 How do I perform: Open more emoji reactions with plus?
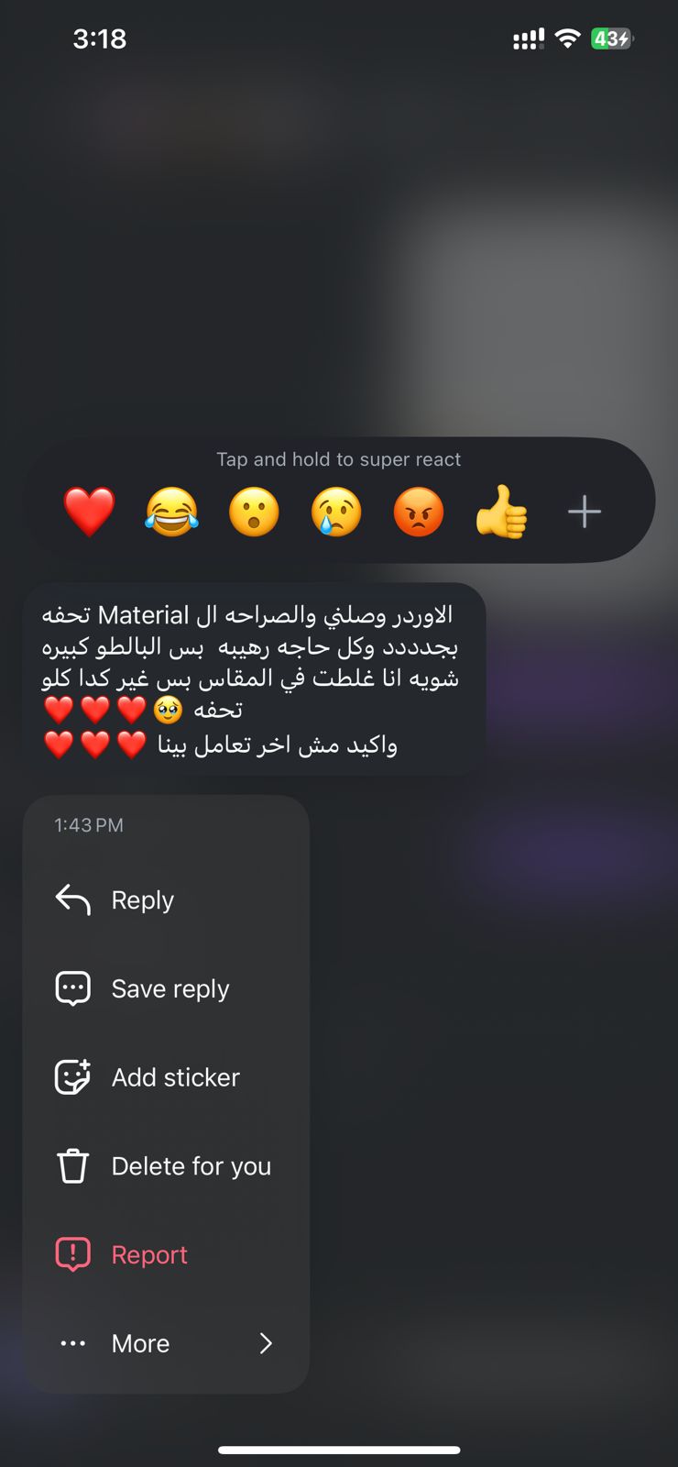pyautogui.click(x=585, y=512)
